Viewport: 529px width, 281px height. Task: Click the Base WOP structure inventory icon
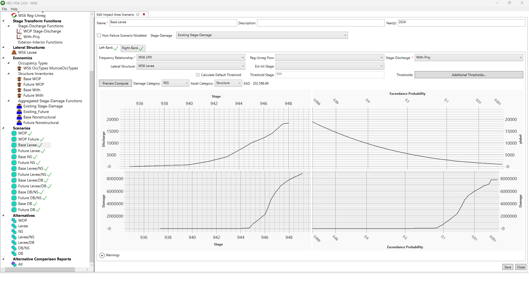click(19, 79)
